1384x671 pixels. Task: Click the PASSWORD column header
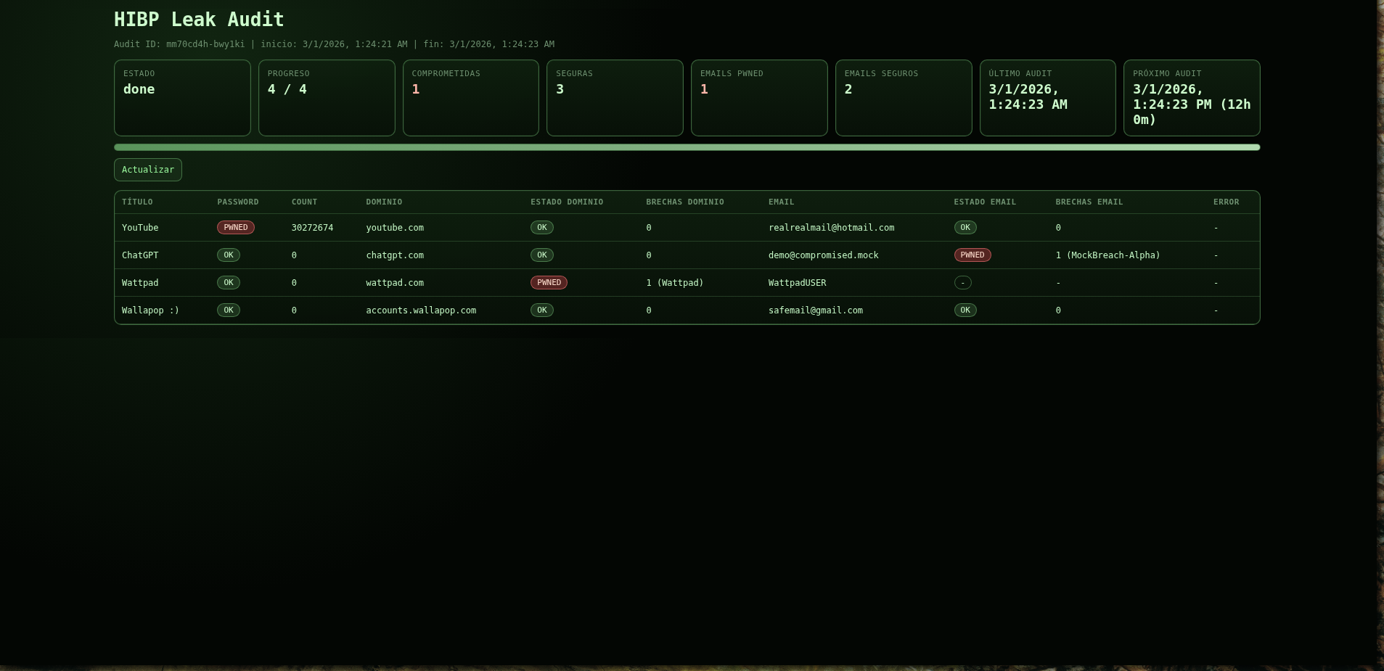(238, 202)
